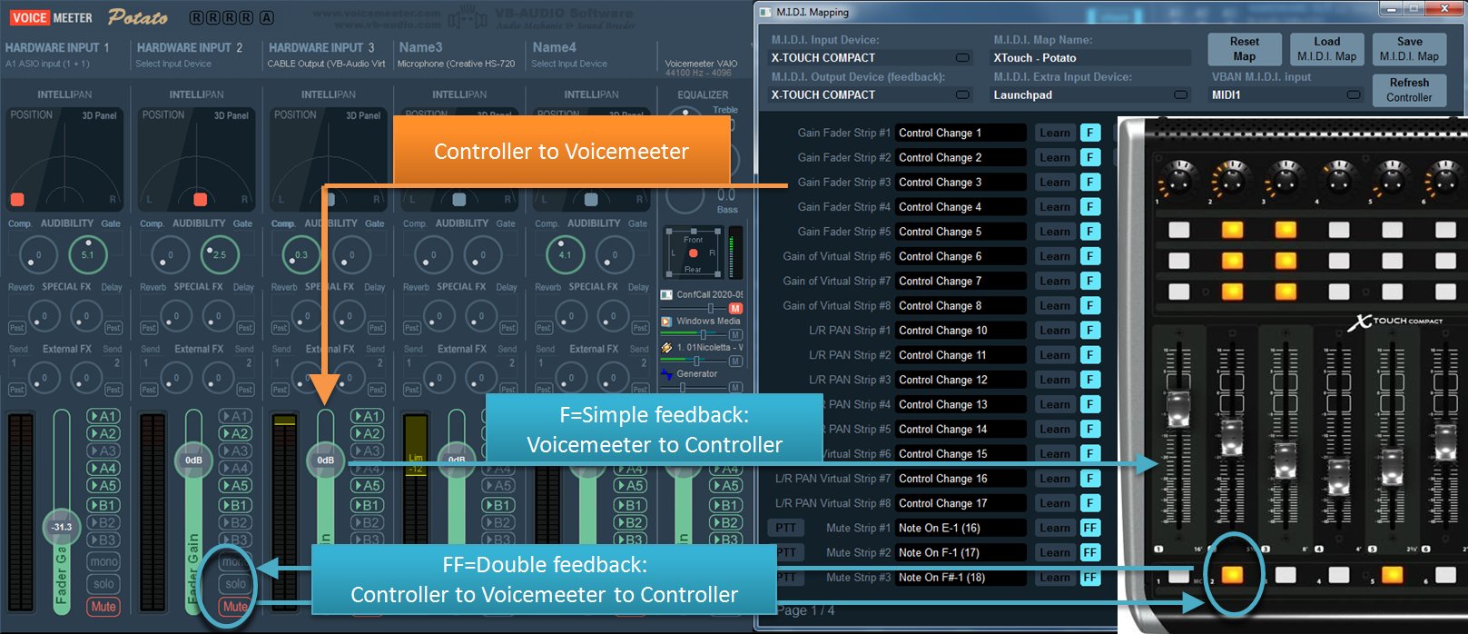
Task: Select input device under Name4
Action: (x=569, y=64)
